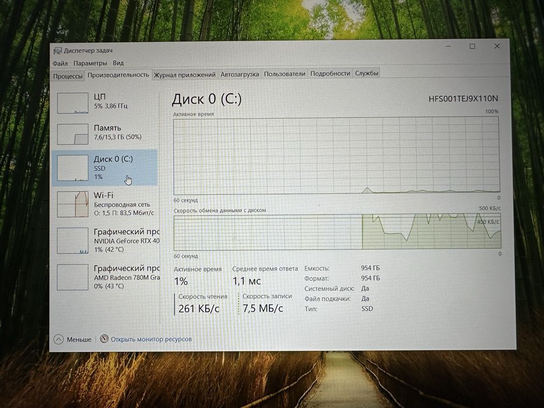Viewport: 544px width, 408px height.
Task: Open the Параметры menu
Action: [x=90, y=63]
